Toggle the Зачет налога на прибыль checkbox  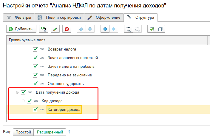[35, 67]
